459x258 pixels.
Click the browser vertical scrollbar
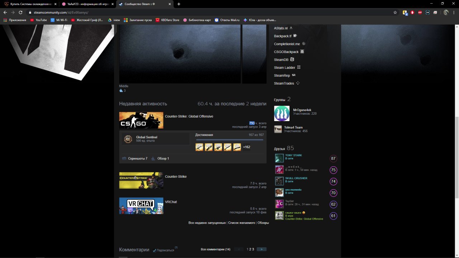click(x=457, y=158)
